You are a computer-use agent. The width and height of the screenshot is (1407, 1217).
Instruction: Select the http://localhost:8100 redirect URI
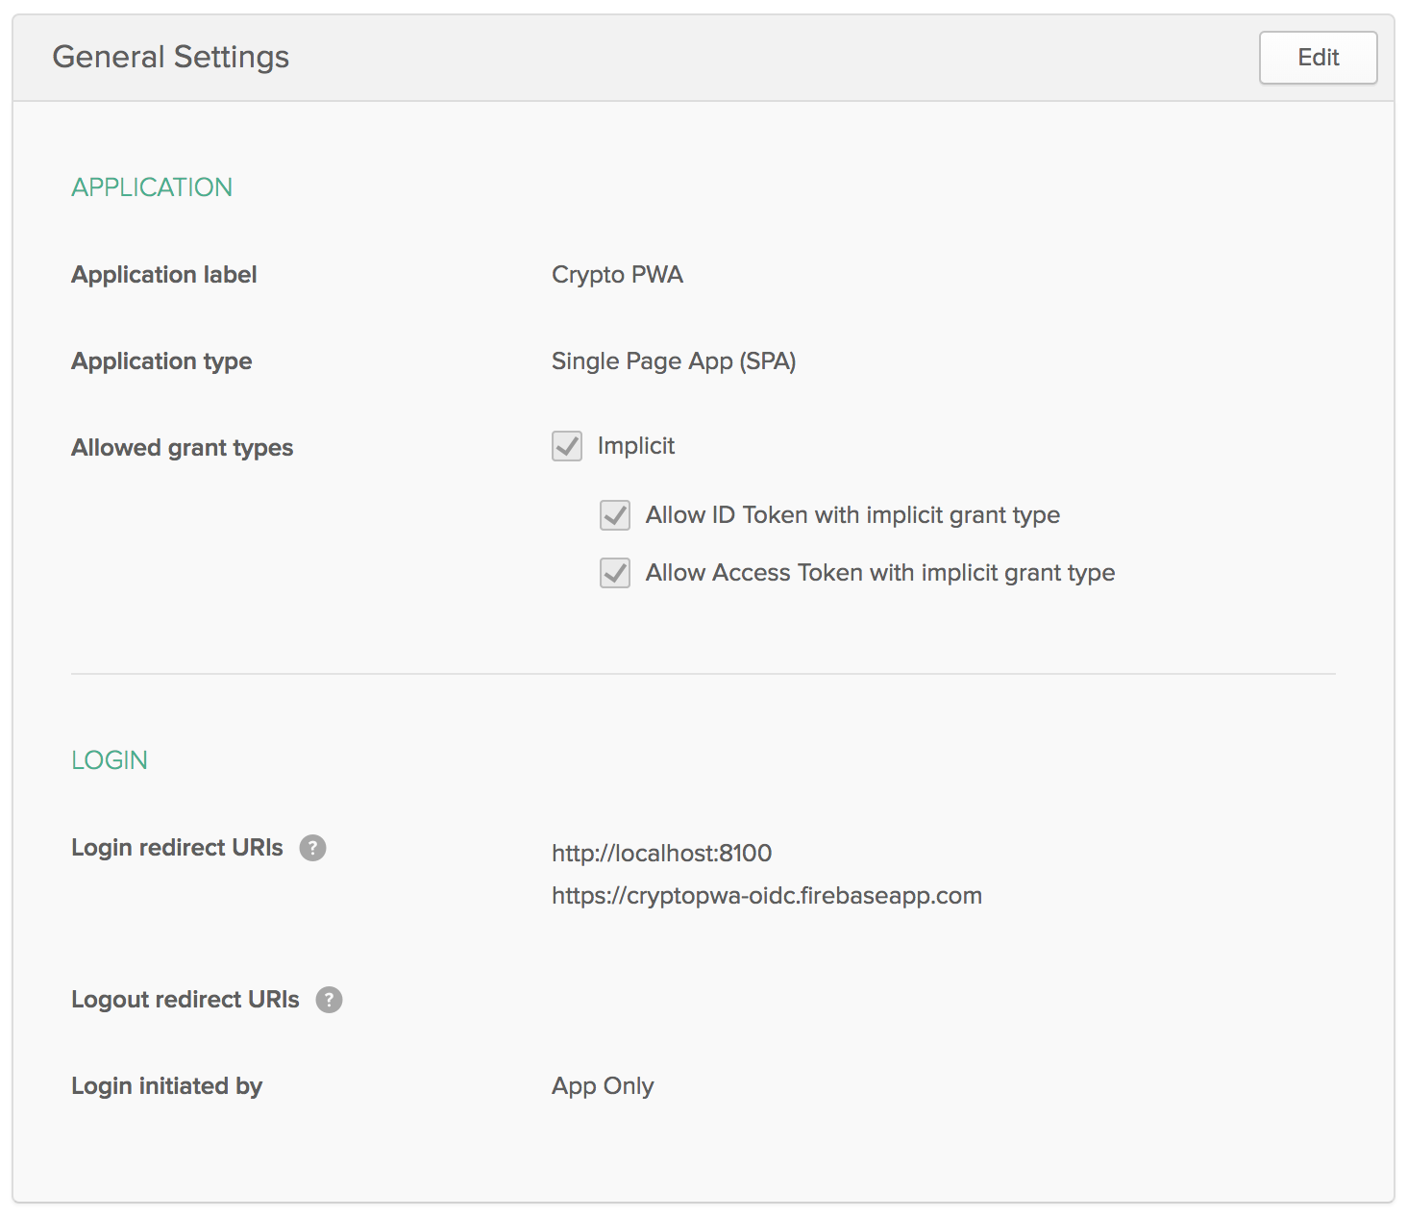click(x=661, y=854)
